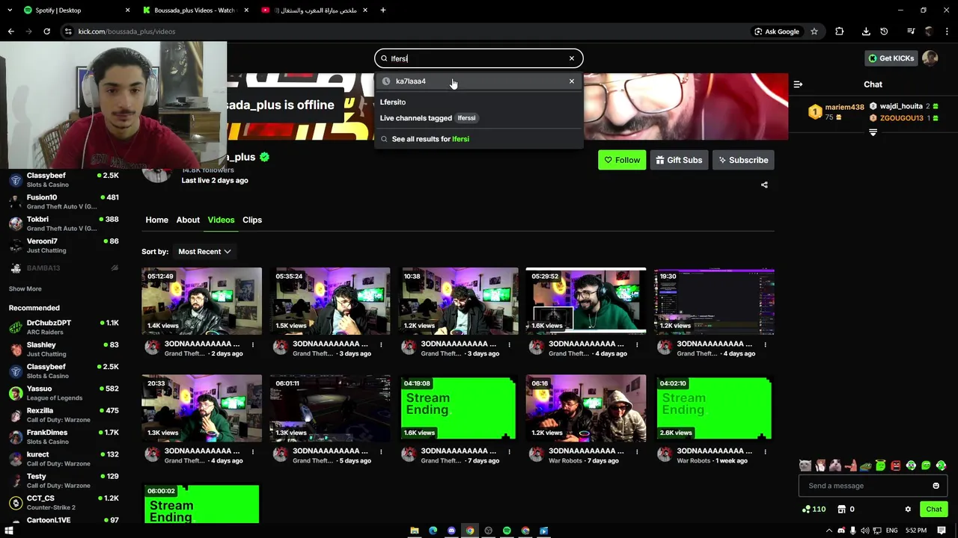The height and width of the screenshot is (538, 958).
Task: Share the channel with share icon
Action: 764,185
